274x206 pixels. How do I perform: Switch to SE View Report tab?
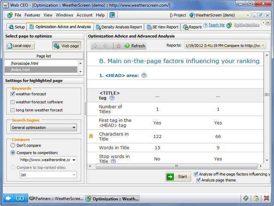click(x=162, y=27)
